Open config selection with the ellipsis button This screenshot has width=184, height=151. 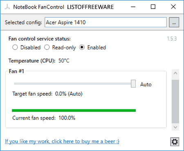click(174, 22)
